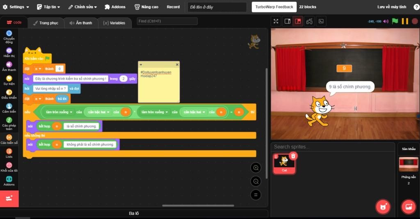
Task: Click the choose a sprite button
Action: 383,207
